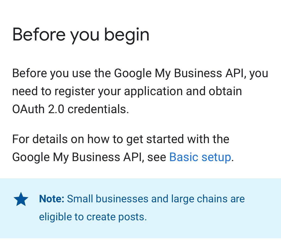Click "Before you use the Google" sentence start

82,73
